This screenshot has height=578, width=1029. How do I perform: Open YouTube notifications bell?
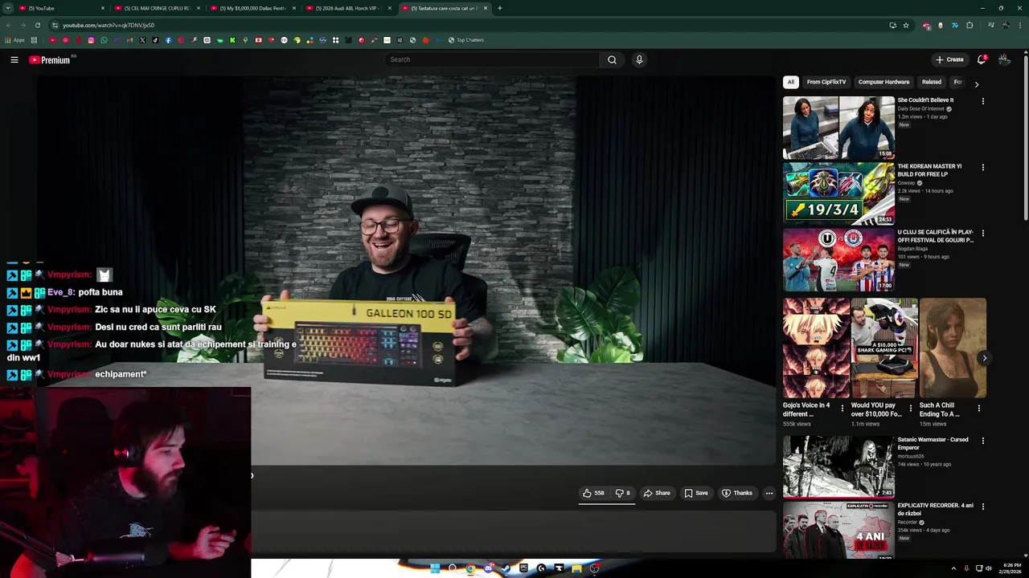(x=981, y=59)
